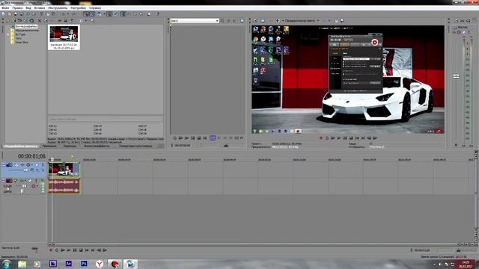Click the playback rate slider
This screenshot has height=269, width=479.
pos(35,248)
